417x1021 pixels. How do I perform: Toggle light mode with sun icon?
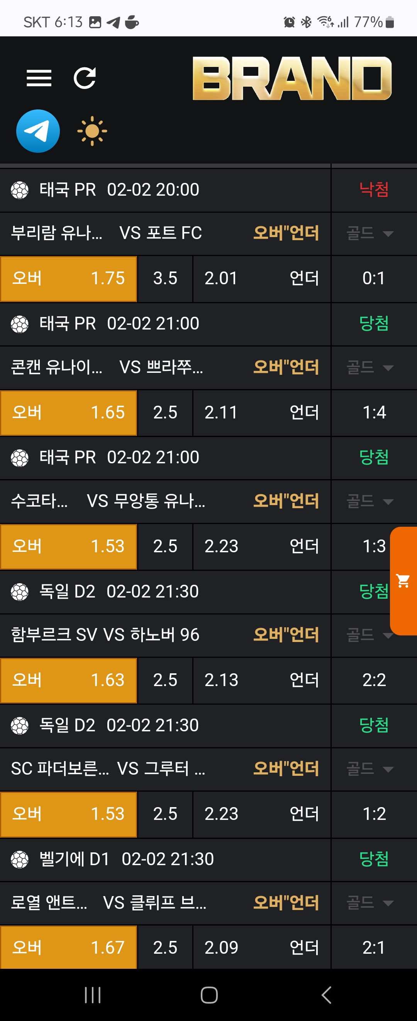point(92,131)
